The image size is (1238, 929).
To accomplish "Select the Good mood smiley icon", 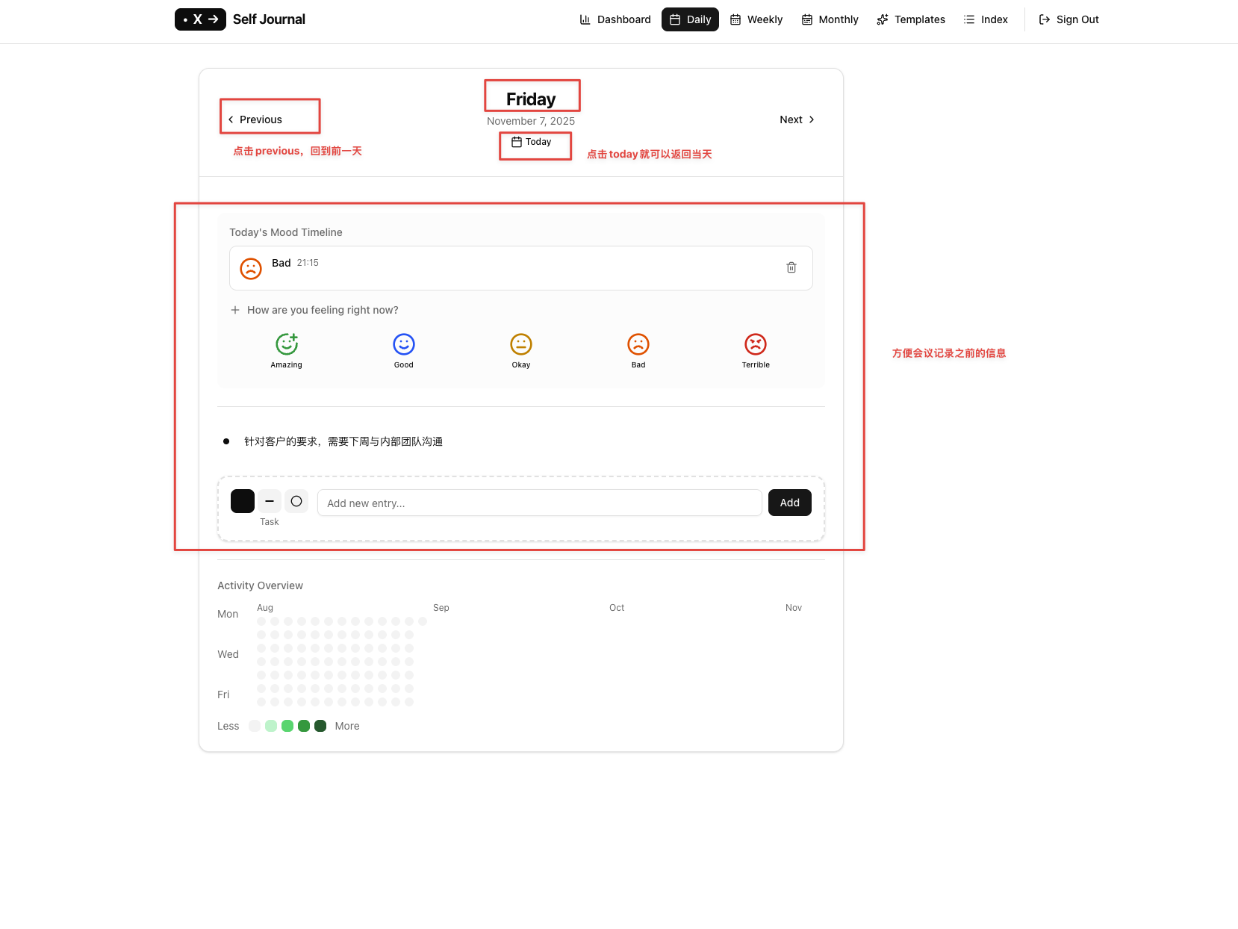I will tap(404, 344).
